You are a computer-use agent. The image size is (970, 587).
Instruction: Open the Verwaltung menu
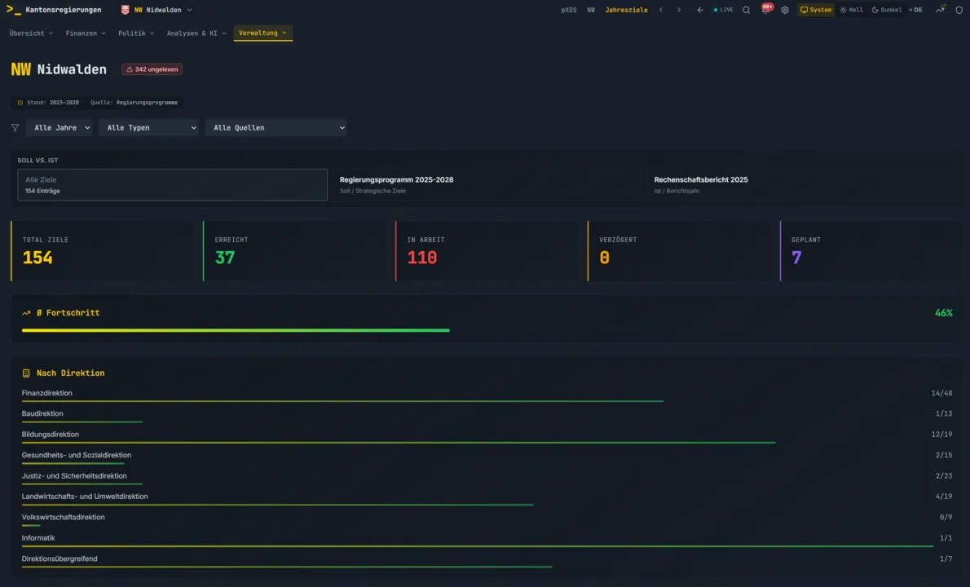[263, 33]
